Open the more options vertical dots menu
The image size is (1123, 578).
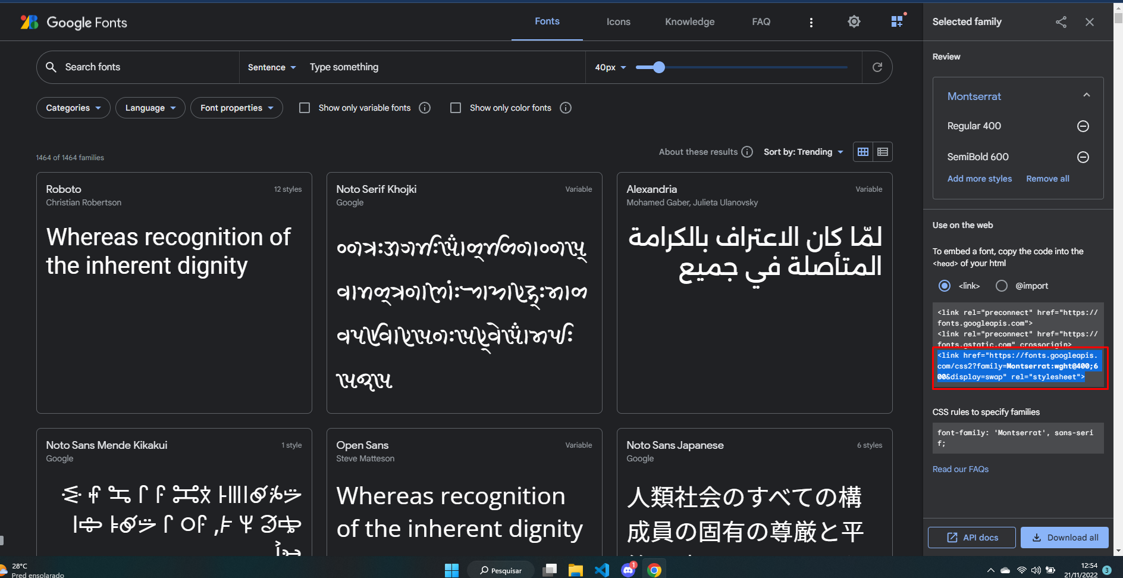pos(811,22)
